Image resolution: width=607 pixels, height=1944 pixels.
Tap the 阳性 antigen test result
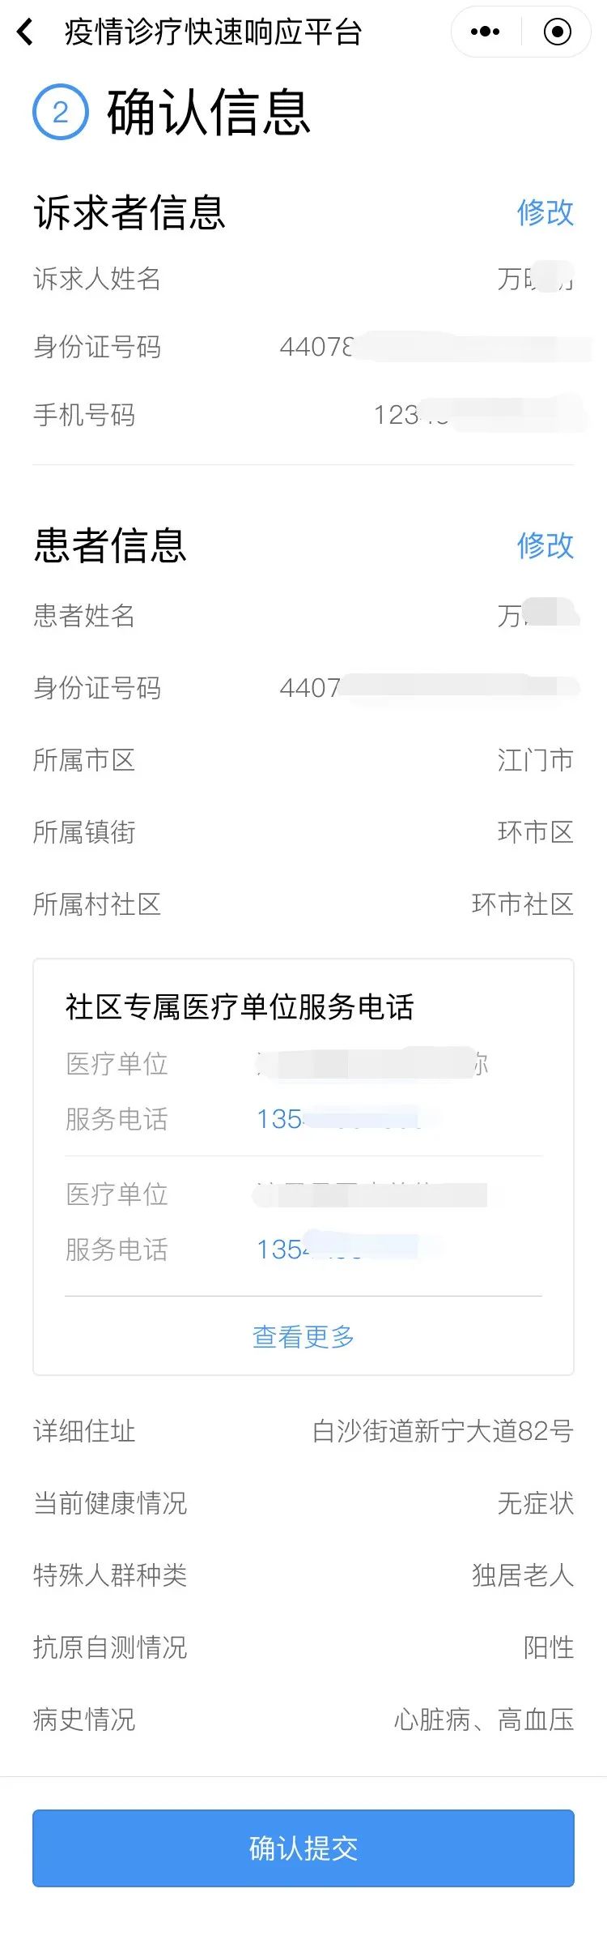tap(548, 1647)
